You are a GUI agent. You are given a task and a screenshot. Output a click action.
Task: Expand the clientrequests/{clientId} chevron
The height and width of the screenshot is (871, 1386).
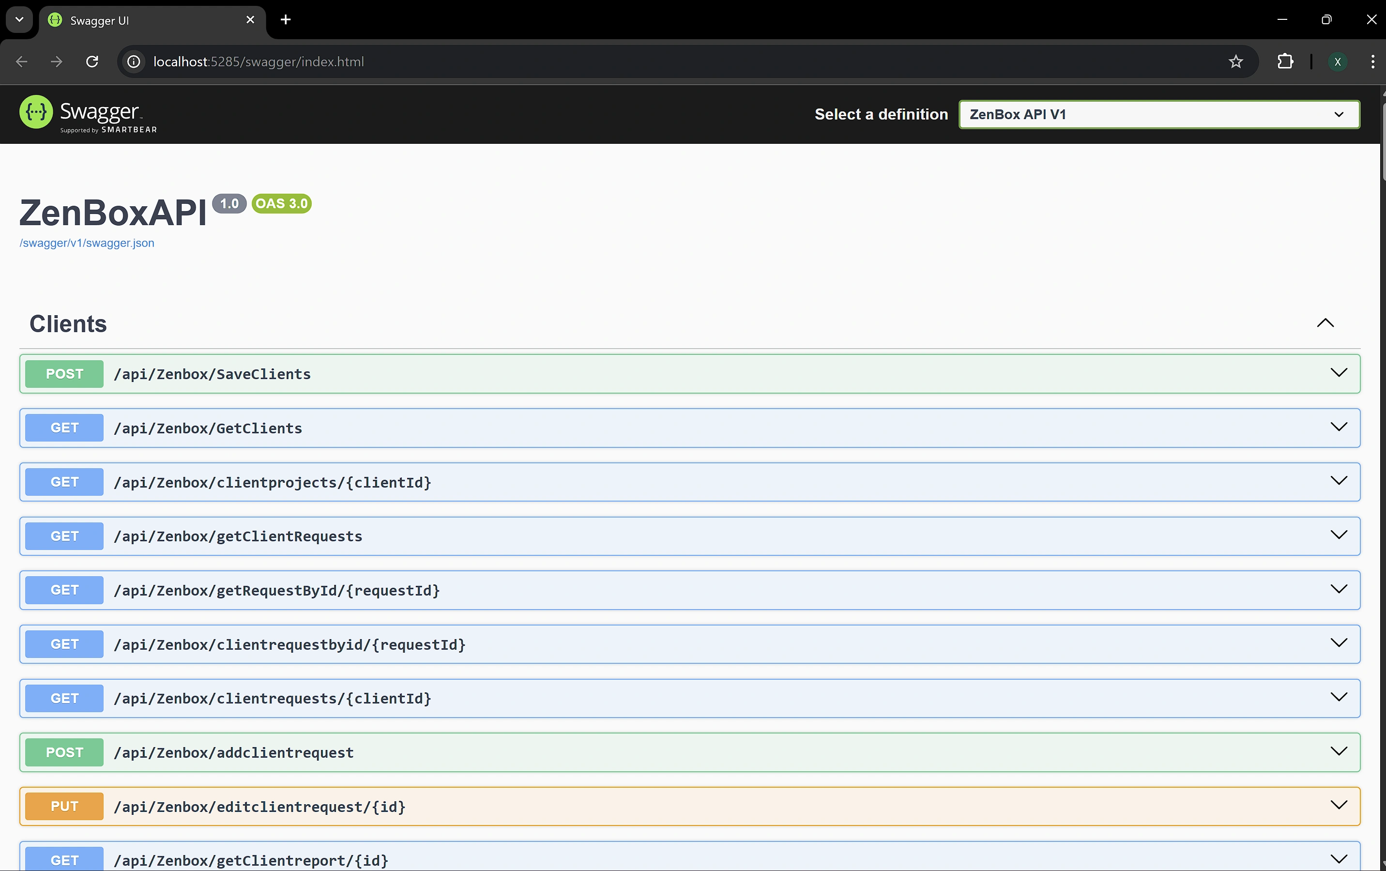(x=1339, y=697)
